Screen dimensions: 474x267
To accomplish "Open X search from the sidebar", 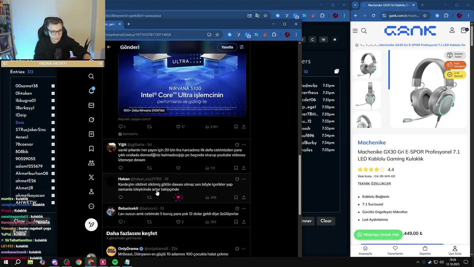I will click(x=91, y=76).
